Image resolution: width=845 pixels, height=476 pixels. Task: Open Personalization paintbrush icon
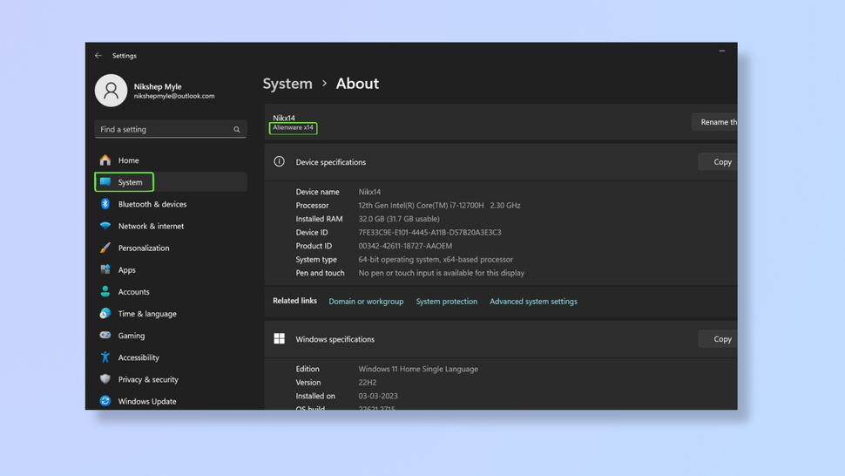point(105,248)
